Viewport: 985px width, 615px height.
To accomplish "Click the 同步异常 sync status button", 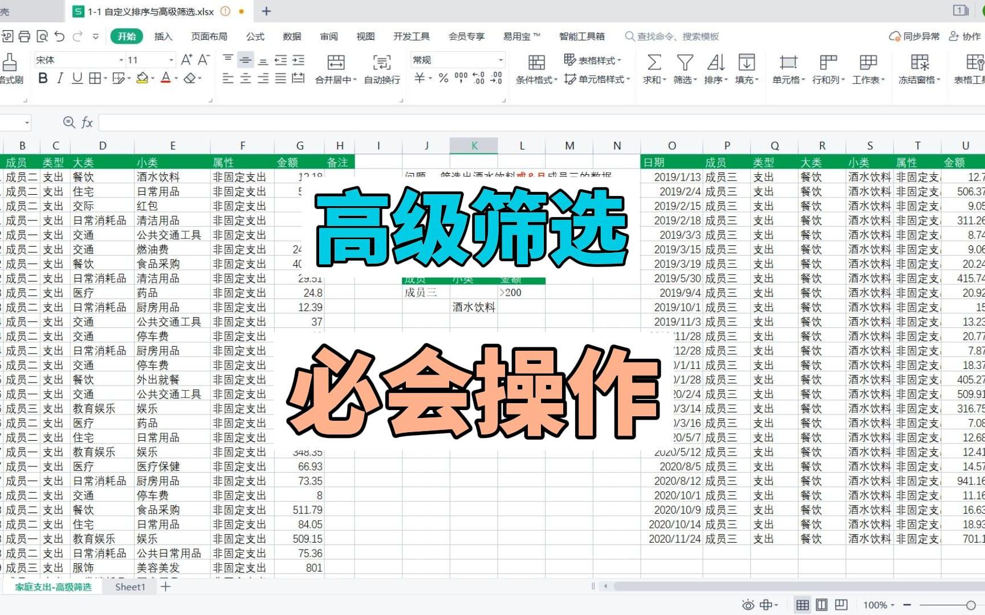I will pos(914,36).
